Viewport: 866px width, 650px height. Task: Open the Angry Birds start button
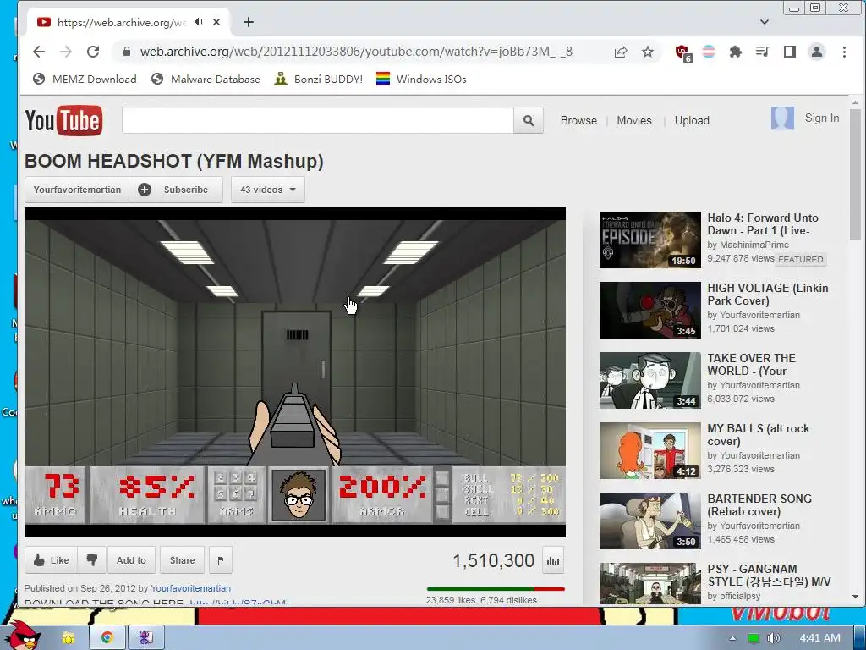coord(22,636)
